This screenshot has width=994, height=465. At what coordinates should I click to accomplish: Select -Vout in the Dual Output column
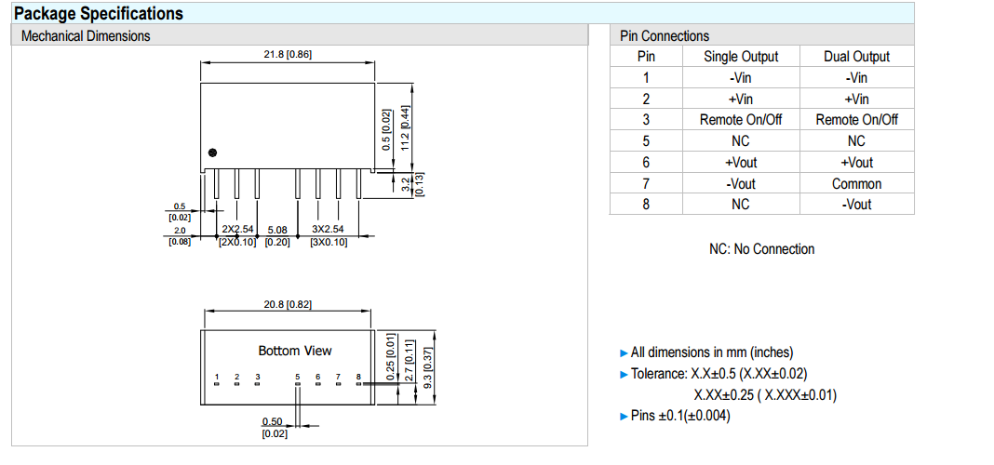(856, 205)
